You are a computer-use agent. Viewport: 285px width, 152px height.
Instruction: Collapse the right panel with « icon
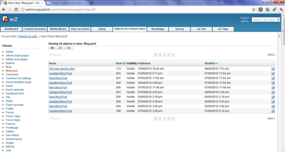tap(279, 37)
